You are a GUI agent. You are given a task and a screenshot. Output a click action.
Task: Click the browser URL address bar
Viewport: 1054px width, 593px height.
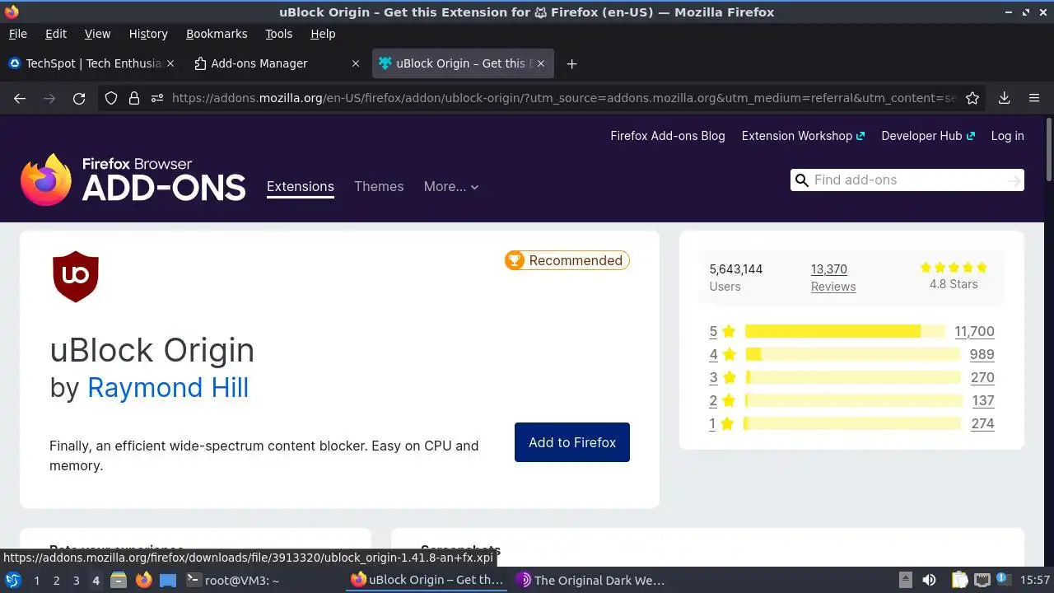pos(563,98)
